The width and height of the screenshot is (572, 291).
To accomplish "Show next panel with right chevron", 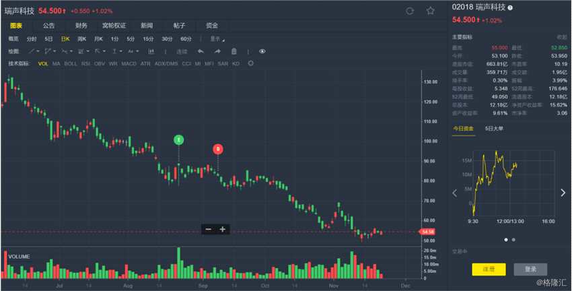I will [x=563, y=193].
